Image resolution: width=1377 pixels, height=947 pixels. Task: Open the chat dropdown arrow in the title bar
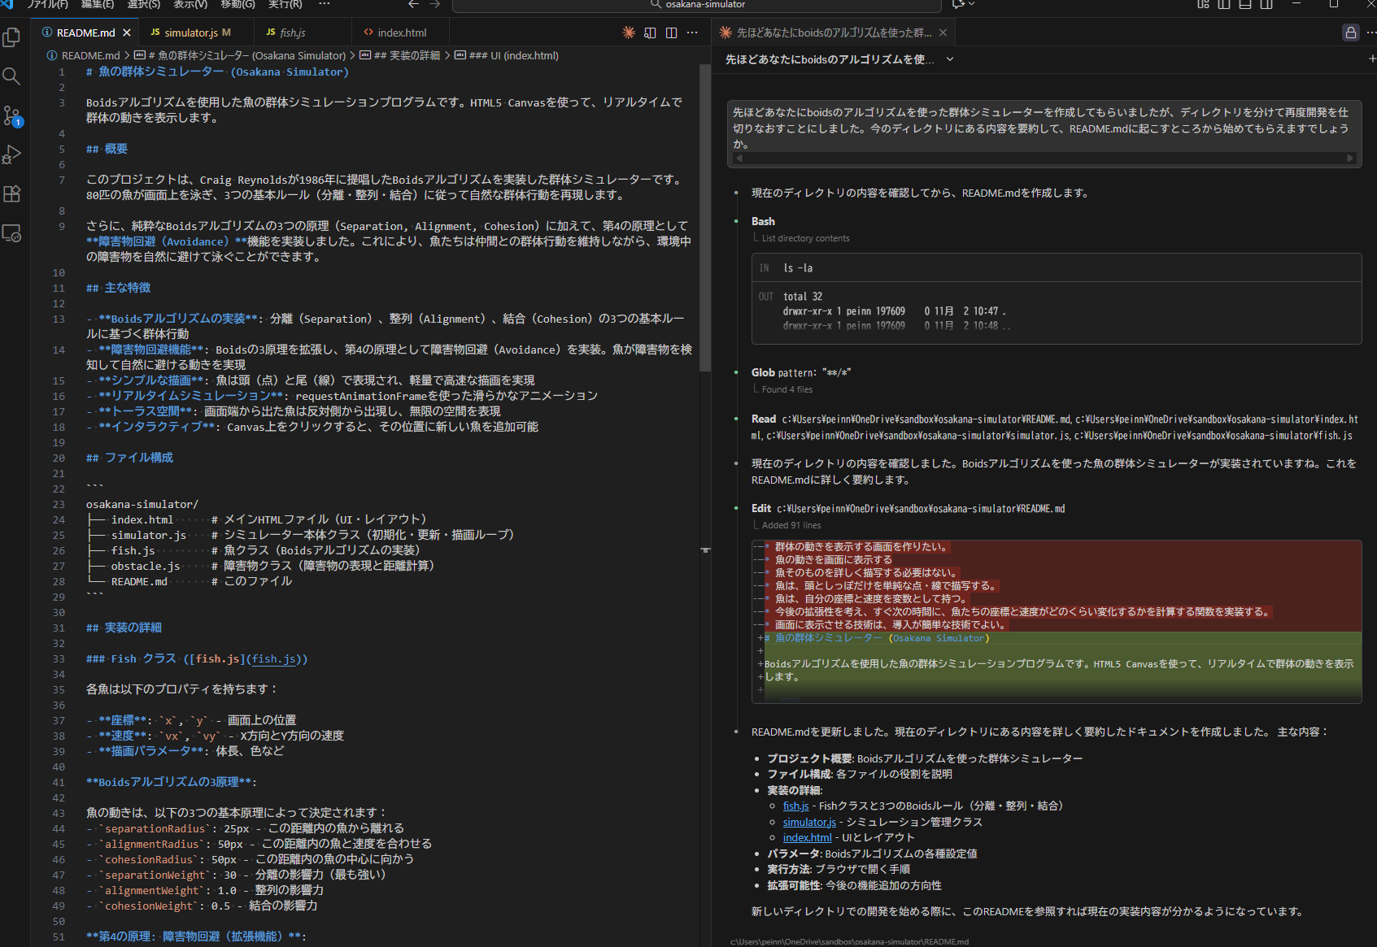(x=972, y=4)
